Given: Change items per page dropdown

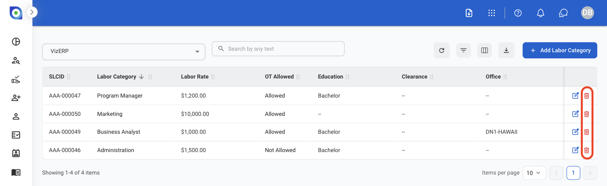Looking at the screenshot, I should [x=534, y=173].
